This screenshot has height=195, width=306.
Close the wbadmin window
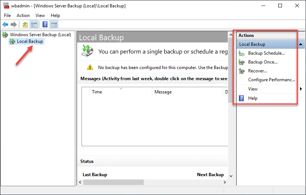pyautogui.click(x=297, y=6)
